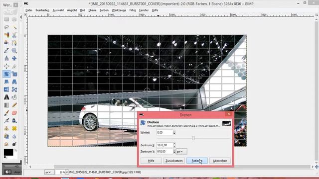Select the Fuzzy Select magic wand tool

(14, 27)
